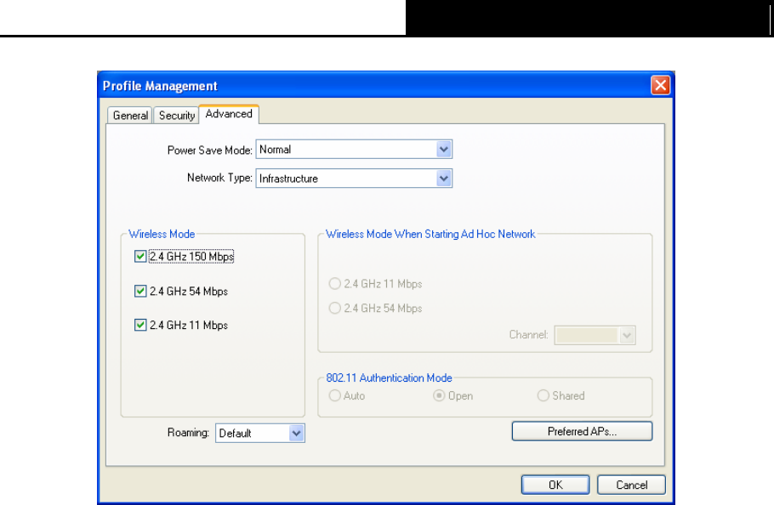Click the Wireless Mode group label
Screen dimensions: 774x505
[162, 234]
